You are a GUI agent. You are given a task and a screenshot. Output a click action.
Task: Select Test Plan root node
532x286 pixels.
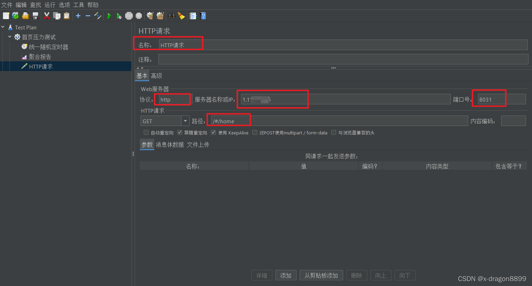tap(26, 27)
